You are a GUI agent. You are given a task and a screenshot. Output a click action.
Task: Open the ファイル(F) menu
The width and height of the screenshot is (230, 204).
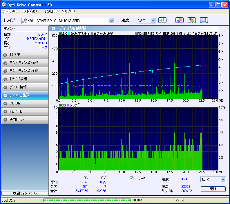pos(10,11)
